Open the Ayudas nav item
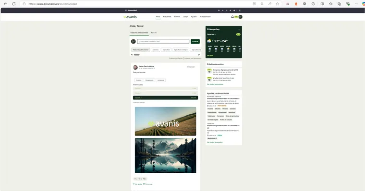This screenshot has height=191, width=365. click(194, 17)
